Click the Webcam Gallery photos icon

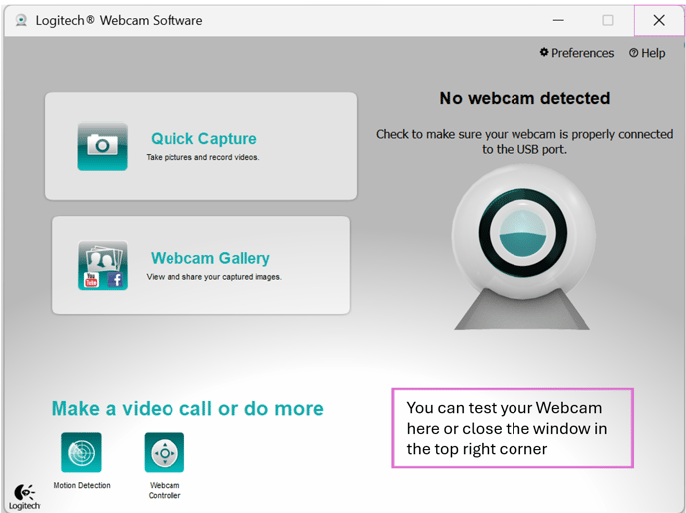[x=102, y=265]
